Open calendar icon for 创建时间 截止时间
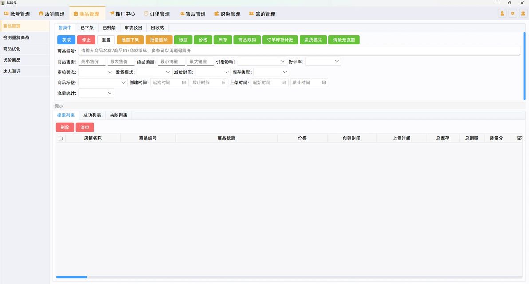The height and width of the screenshot is (284, 529). (x=223, y=83)
